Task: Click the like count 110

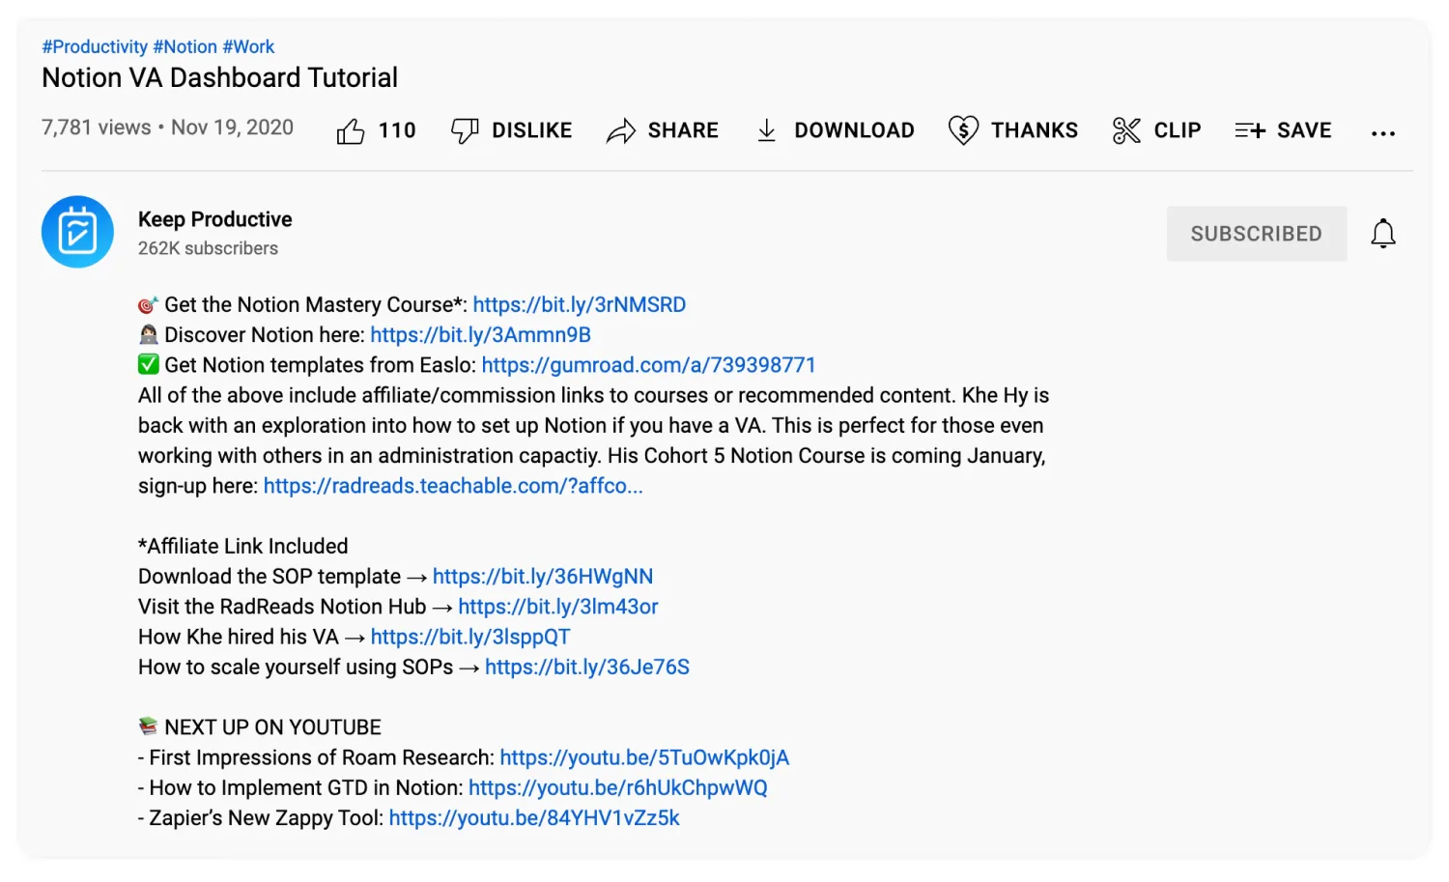Action: [397, 130]
